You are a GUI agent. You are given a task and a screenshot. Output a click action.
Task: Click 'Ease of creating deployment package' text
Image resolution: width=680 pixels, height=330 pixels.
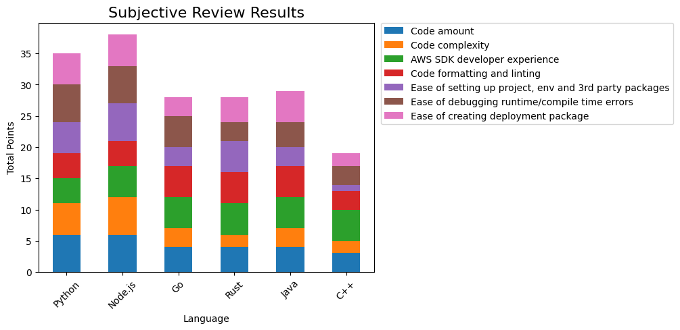coord(499,116)
